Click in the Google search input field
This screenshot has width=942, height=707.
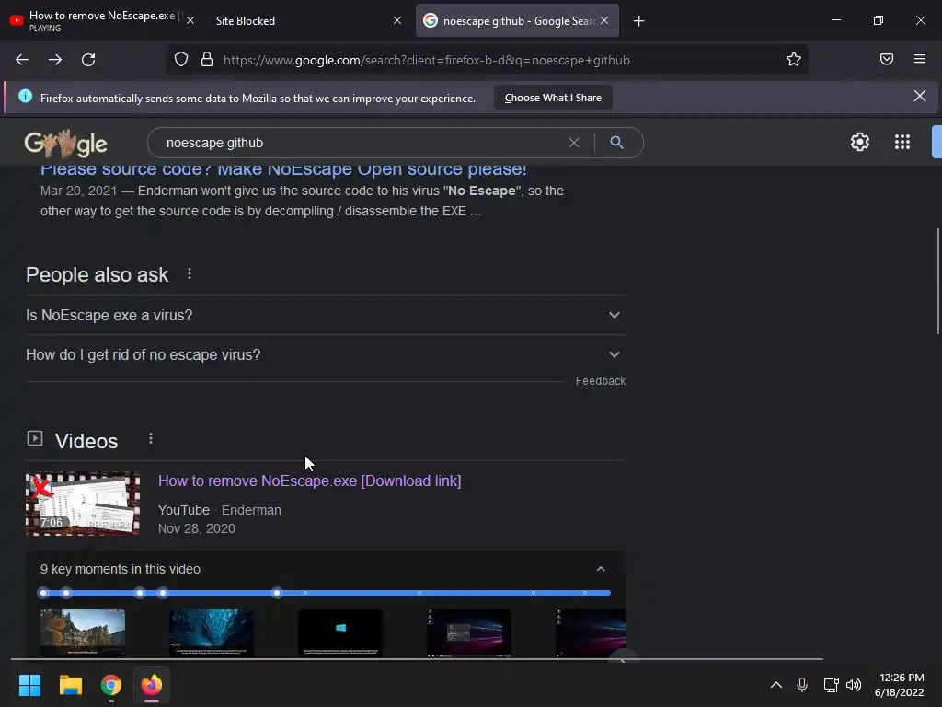[361, 143]
